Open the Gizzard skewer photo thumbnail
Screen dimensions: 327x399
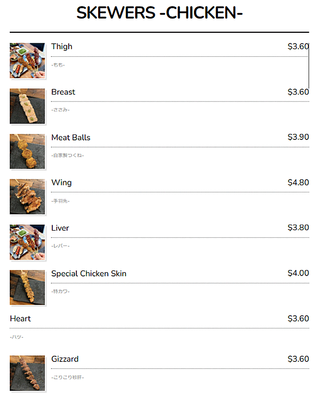(27, 373)
